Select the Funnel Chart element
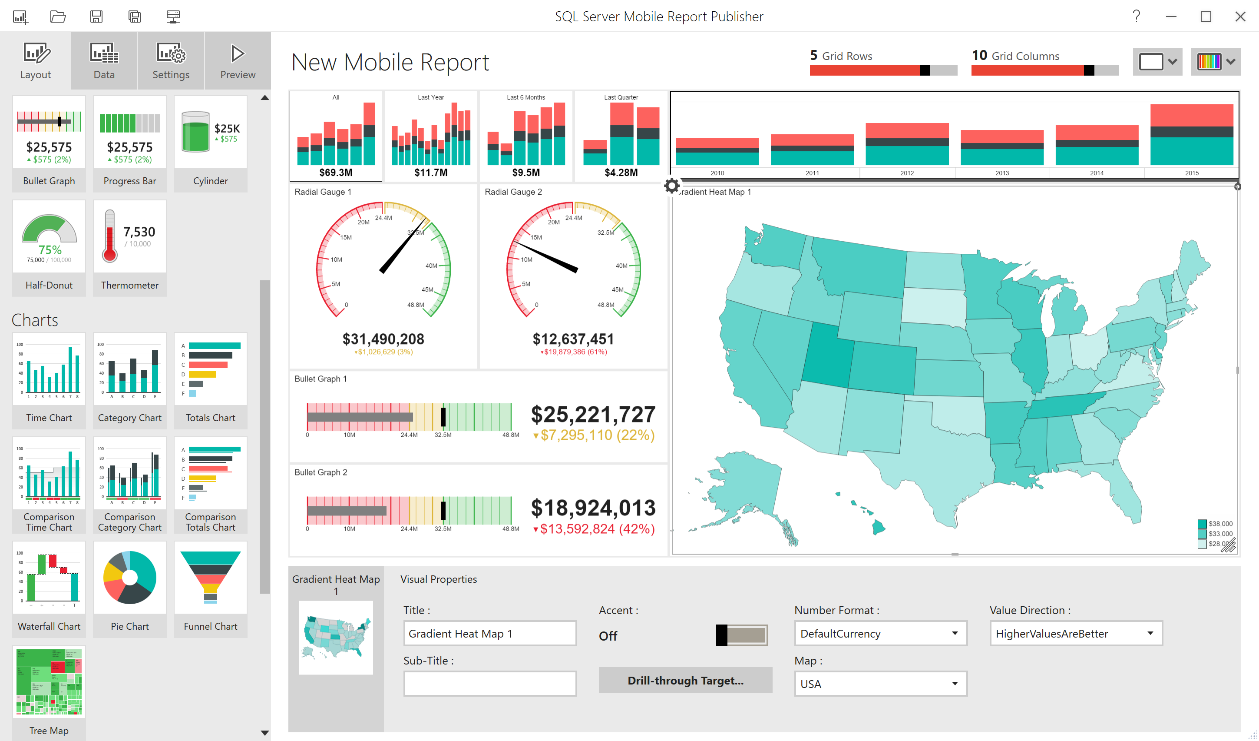The image size is (1259, 741). (x=210, y=588)
